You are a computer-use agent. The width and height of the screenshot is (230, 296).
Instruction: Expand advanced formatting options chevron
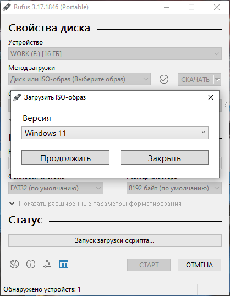[x=12, y=204]
